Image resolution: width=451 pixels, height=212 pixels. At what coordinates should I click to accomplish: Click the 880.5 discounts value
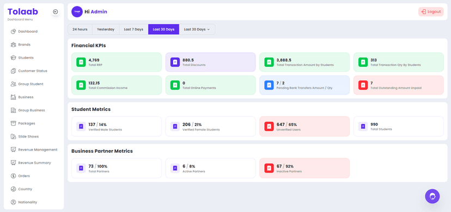pyautogui.click(x=188, y=60)
